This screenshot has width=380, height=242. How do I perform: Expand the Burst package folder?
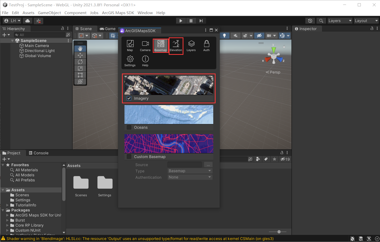pyautogui.click(x=7, y=220)
